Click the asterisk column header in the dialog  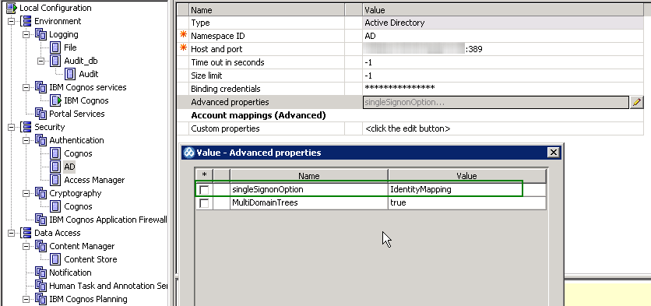[x=204, y=176]
